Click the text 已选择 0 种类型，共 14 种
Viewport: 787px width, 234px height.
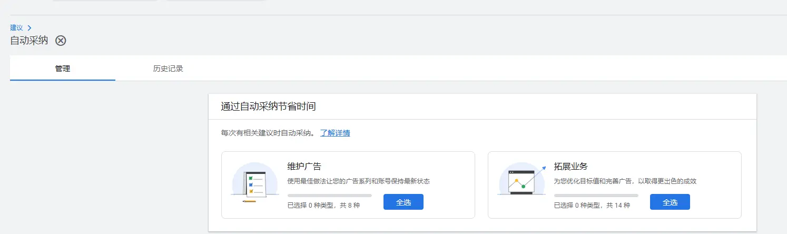coord(592,205)
